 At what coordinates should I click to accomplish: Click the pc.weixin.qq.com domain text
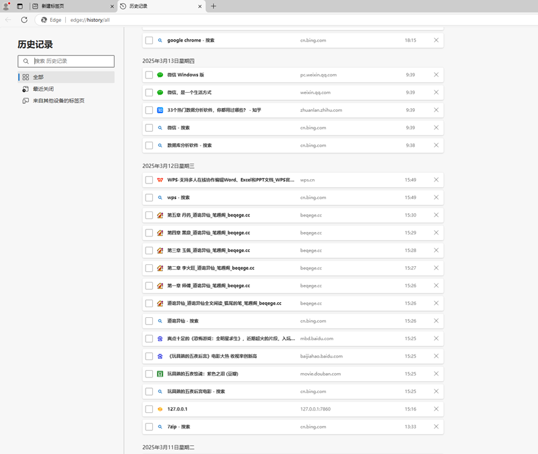click(318, 75)
